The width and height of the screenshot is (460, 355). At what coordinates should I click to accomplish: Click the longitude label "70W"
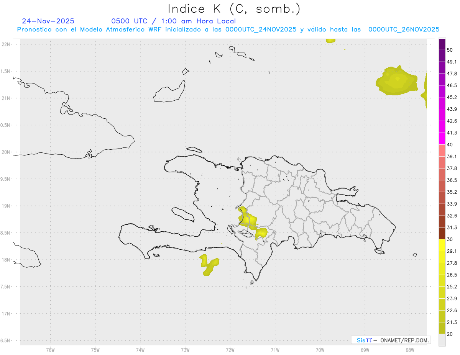320,350
